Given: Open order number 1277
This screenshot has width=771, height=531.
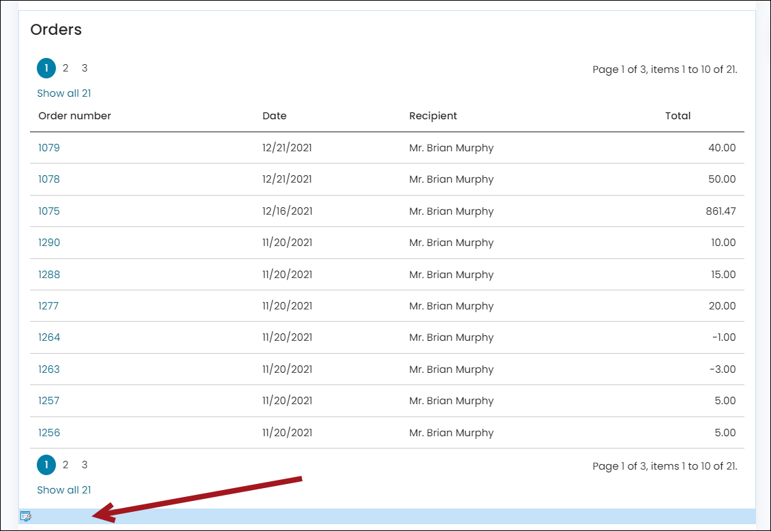Looking at the screenshot, I should (x=48, y=306).
